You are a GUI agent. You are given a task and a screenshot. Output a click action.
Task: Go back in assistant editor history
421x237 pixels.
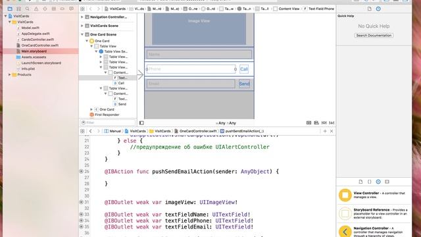[91, 131]
